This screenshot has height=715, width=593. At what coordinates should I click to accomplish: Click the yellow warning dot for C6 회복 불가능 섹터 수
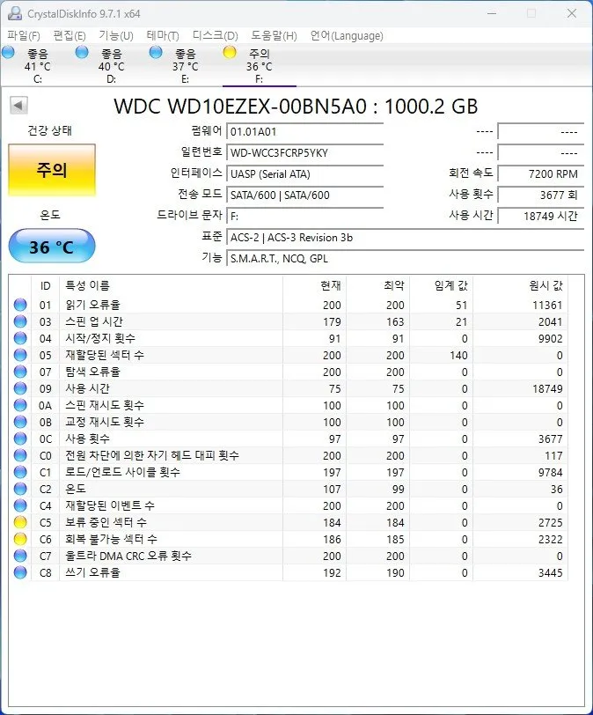20,539
